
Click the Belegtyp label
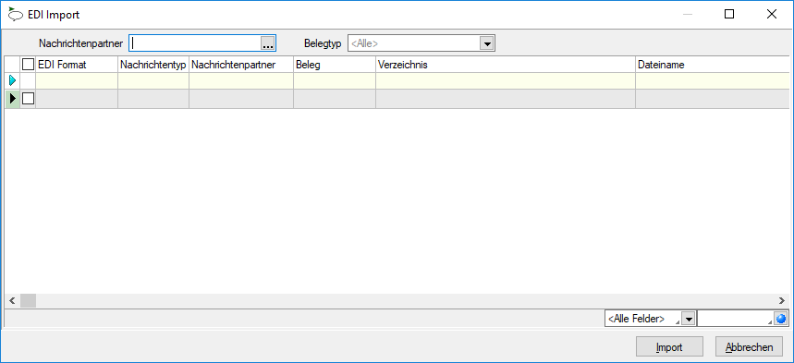323,44
